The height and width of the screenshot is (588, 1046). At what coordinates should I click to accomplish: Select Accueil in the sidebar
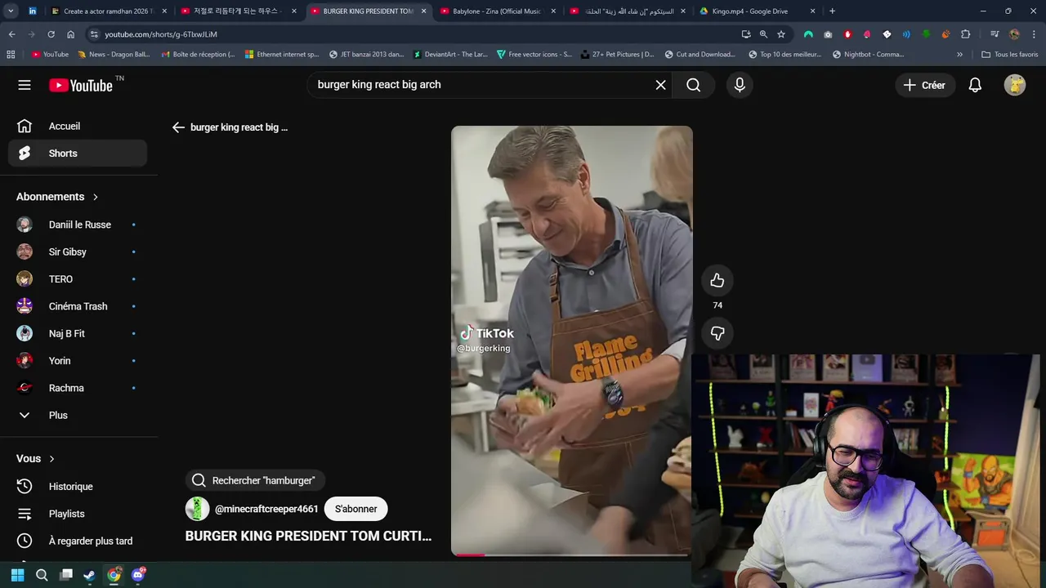78,126
